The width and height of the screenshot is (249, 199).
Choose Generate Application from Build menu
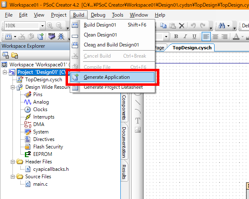[112, 77]
